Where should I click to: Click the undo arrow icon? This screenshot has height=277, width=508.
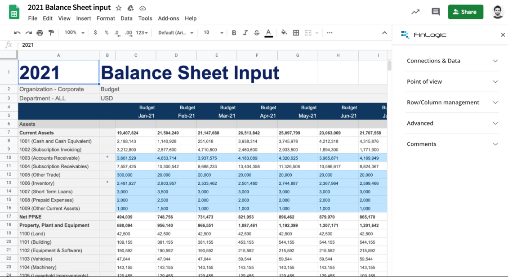pos(17,33)
